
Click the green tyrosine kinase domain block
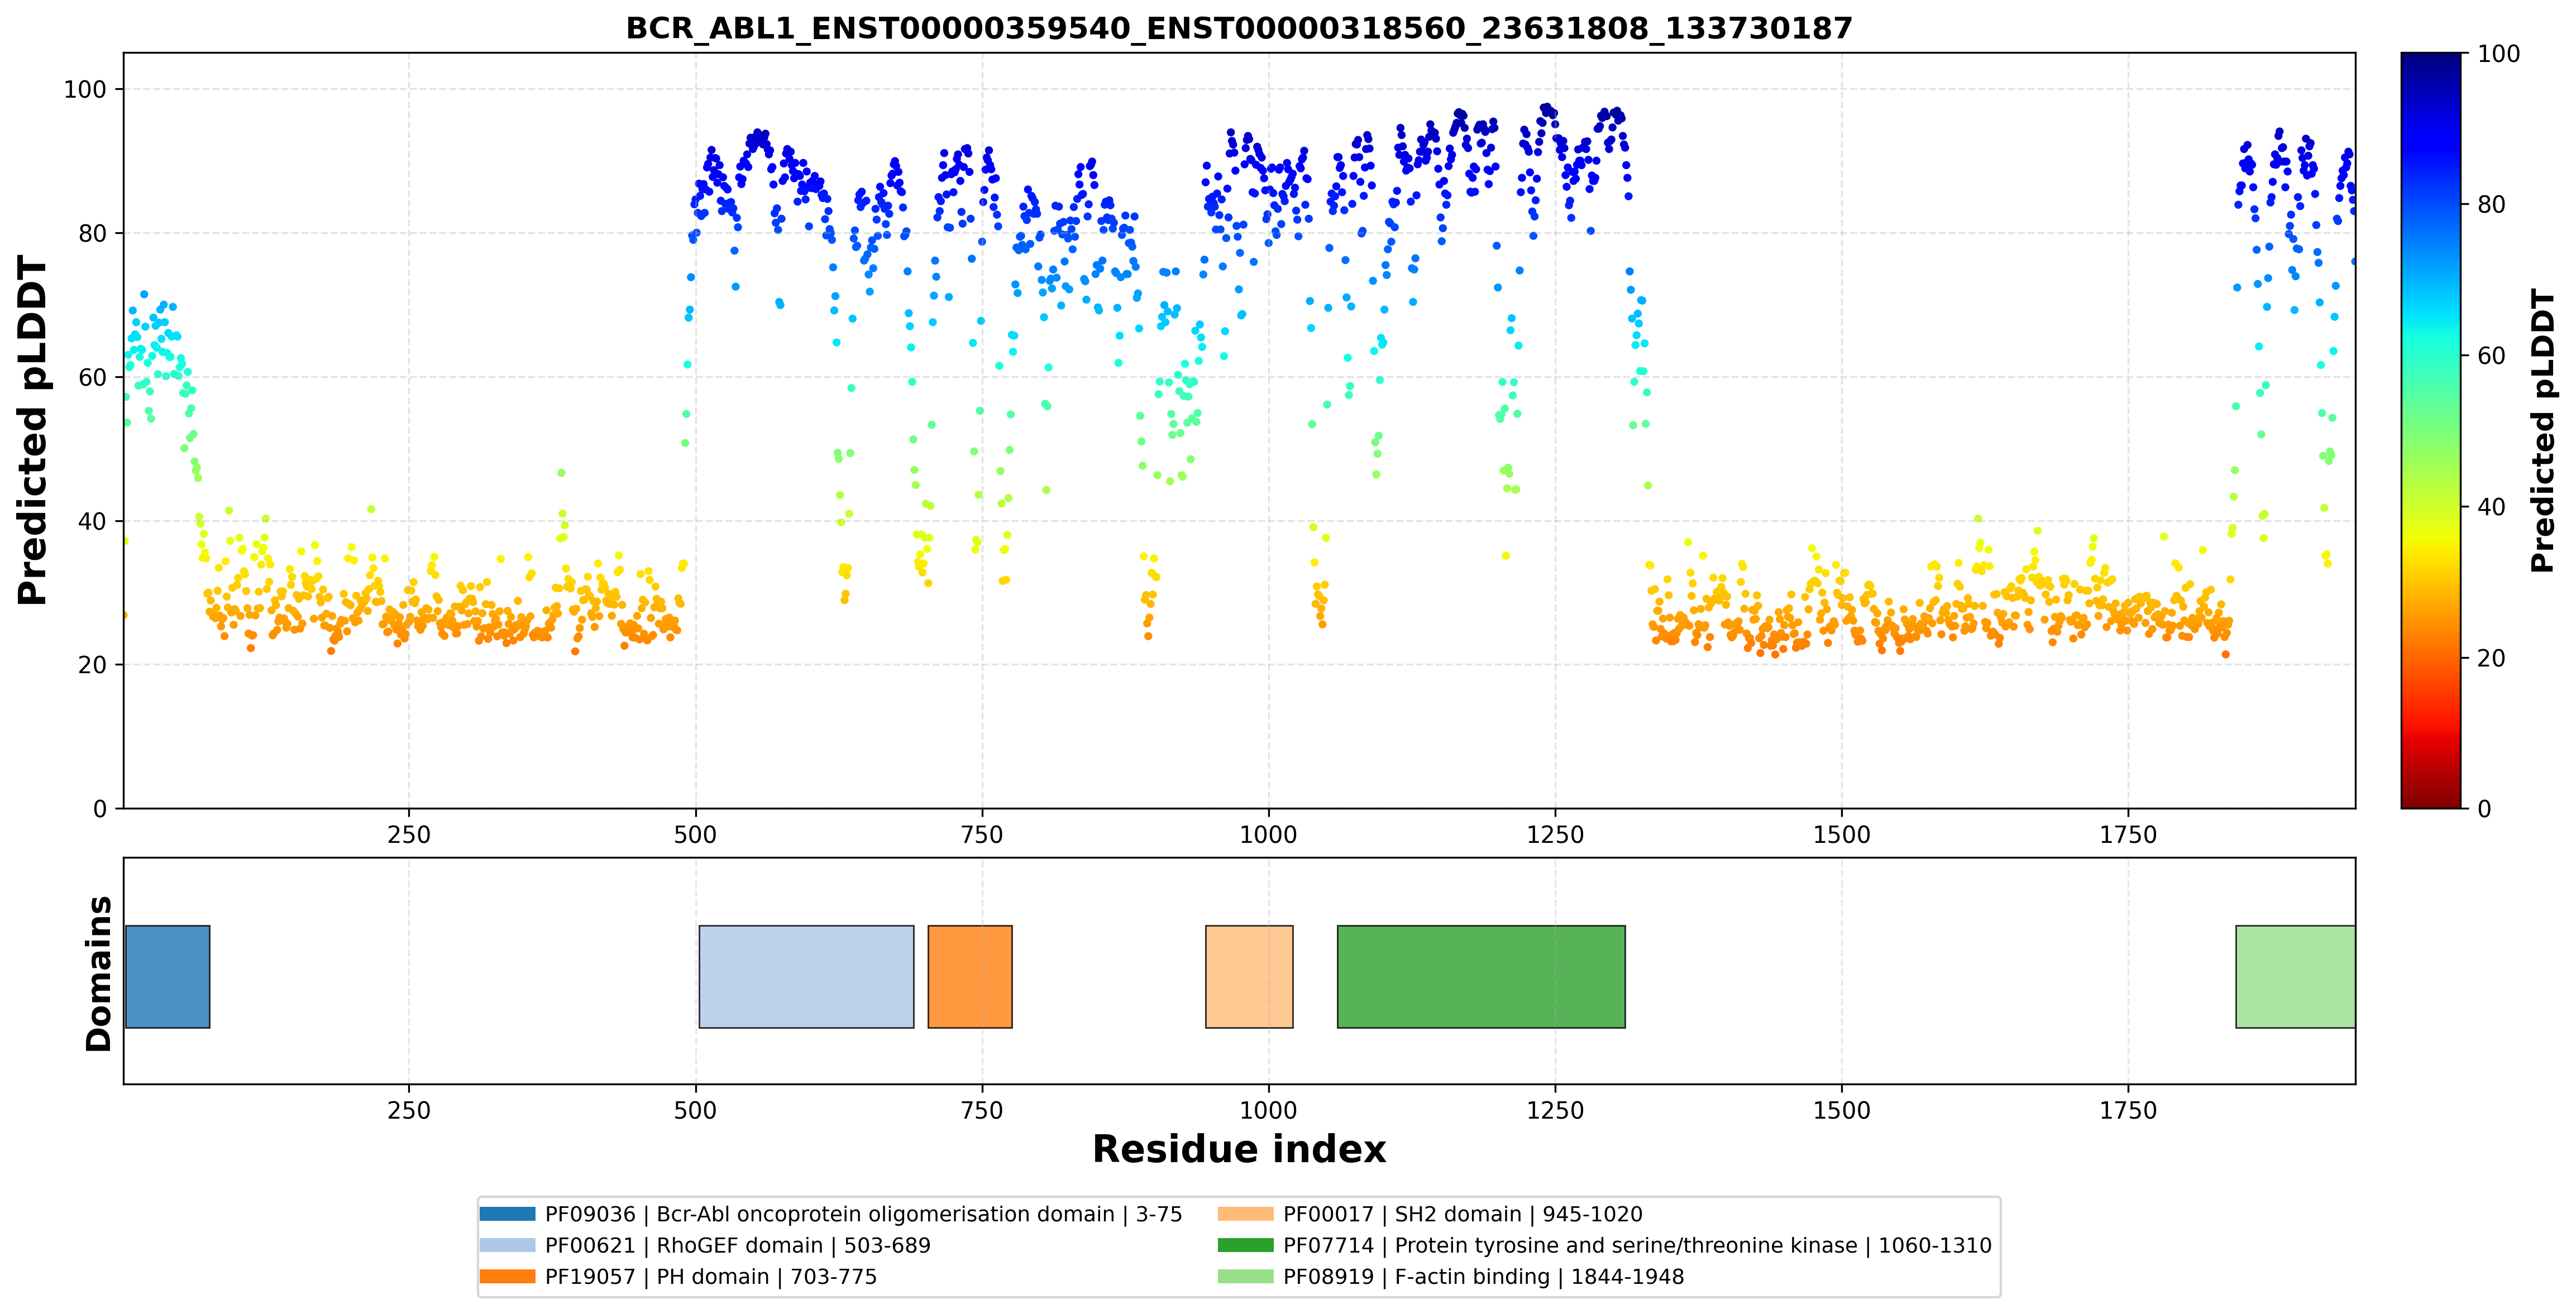1481,976
